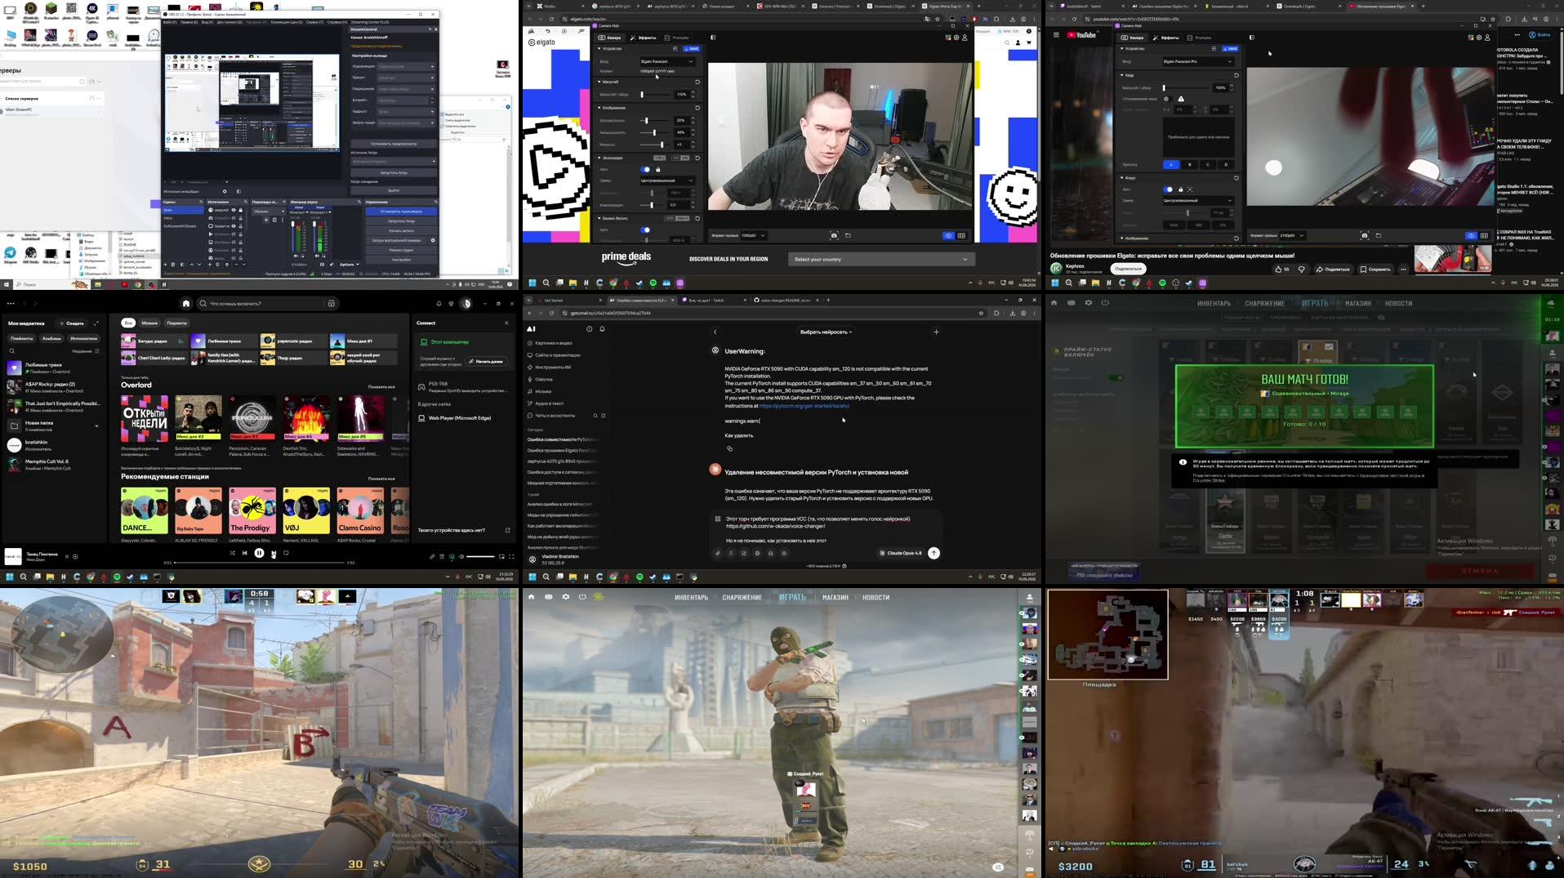Click Начать джем in Spotify Connect panel
The image size is (1564, 878).
pyautogui.click(x=485, y=361)
